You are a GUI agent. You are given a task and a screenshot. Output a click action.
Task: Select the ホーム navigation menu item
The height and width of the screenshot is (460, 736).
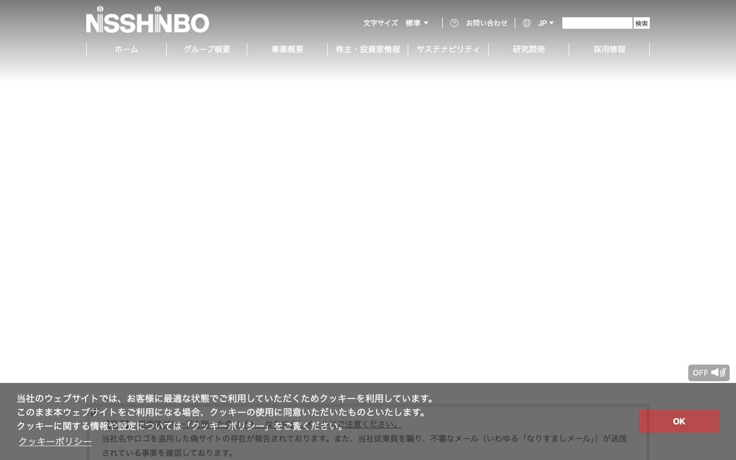(x=126, y=49)
